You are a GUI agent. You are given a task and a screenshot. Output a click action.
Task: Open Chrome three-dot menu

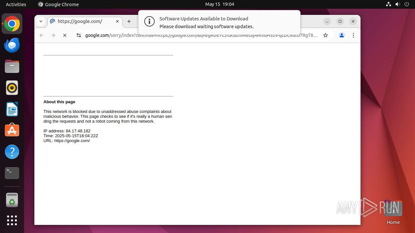click(x=353, y=35)
